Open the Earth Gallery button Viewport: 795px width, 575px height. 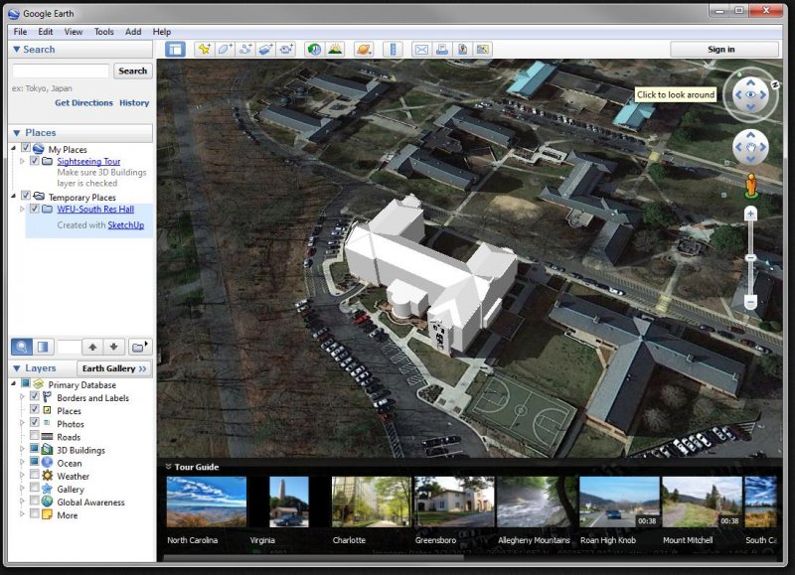tap(114, 368)
